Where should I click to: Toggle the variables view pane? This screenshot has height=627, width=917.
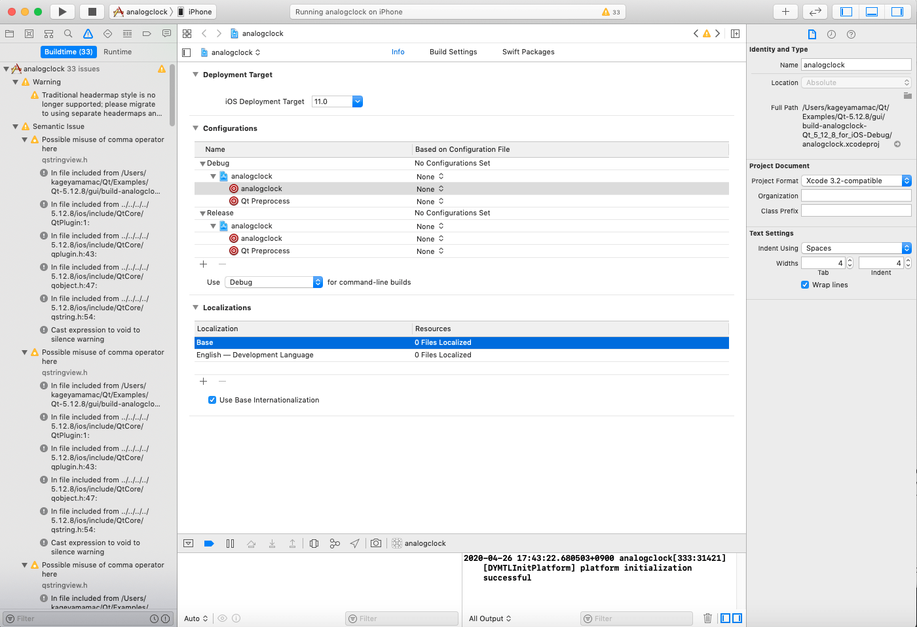(x=725, y=618)
